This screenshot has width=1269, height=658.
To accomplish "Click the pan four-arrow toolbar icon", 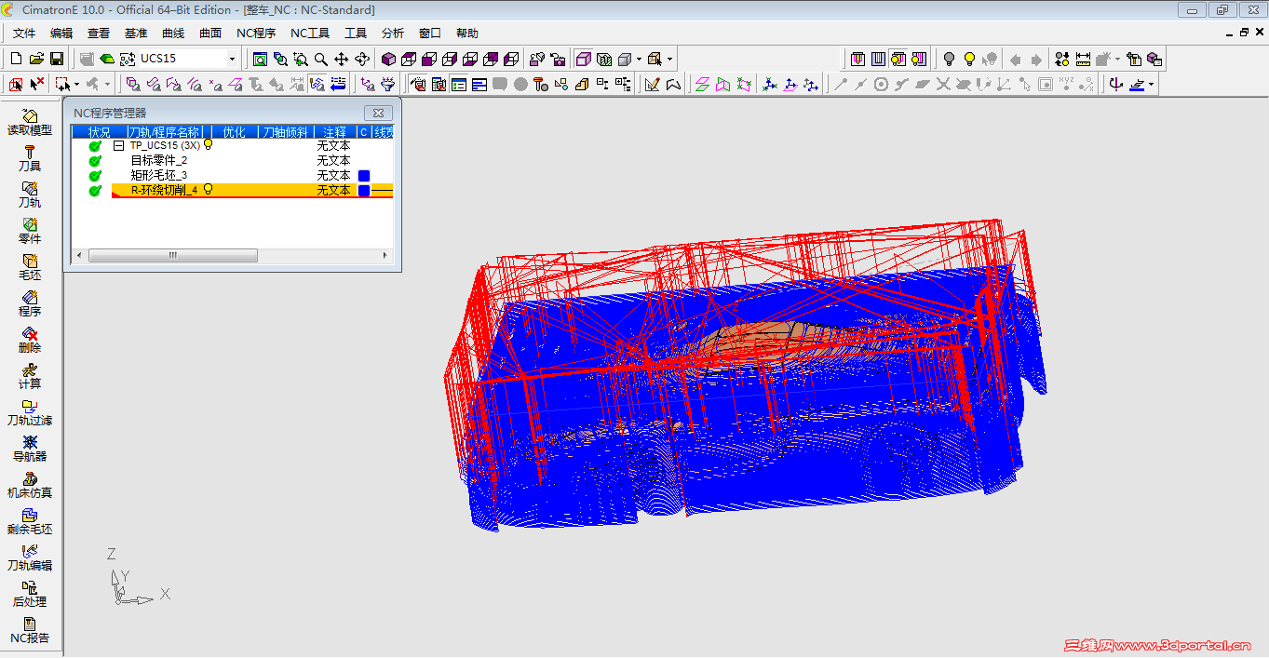I will click(x=342, y=59).
